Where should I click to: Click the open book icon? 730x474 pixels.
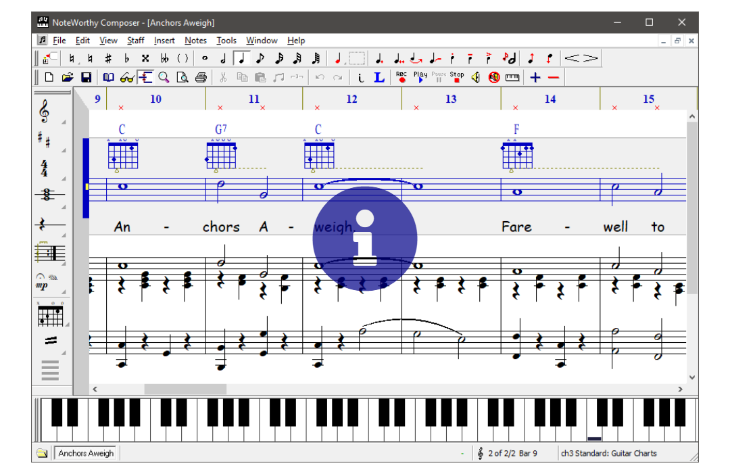(108, 77)
